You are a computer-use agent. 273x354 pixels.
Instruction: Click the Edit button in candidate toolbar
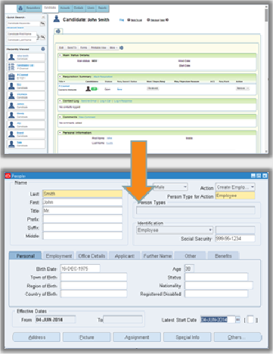tap(61, 48)
